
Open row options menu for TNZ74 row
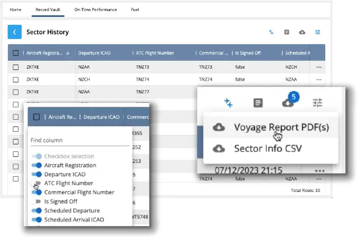(x=318, y=79)
